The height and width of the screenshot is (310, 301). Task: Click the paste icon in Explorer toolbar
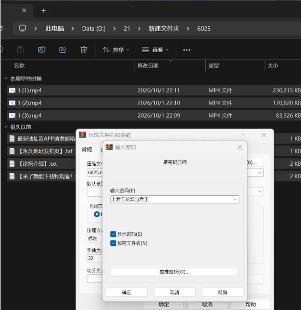[21, 50]
